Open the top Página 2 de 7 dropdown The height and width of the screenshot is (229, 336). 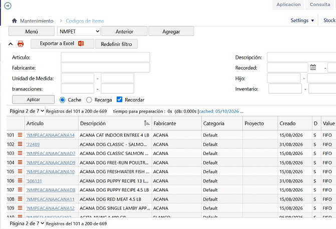pyautogui.click(x=27, y=111)
